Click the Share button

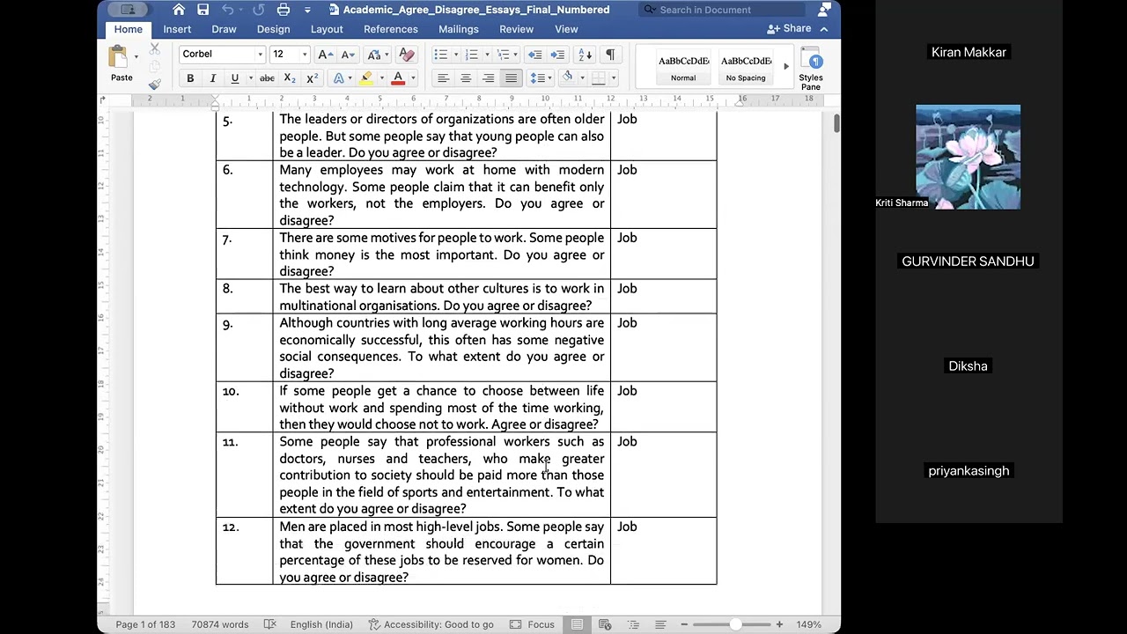(789, 28)
